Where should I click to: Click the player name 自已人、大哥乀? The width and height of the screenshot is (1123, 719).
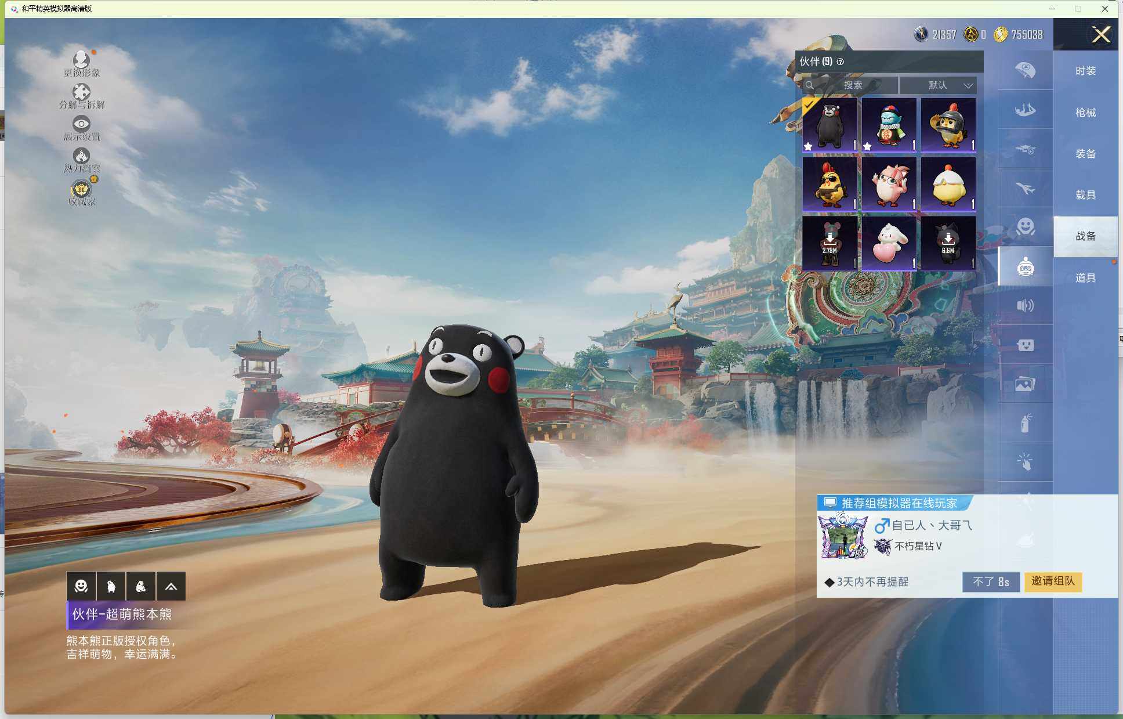click(x=932, y=526)
